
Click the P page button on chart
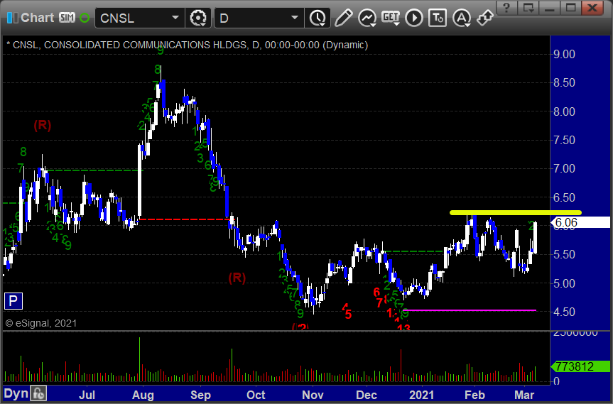click(13, 301)
